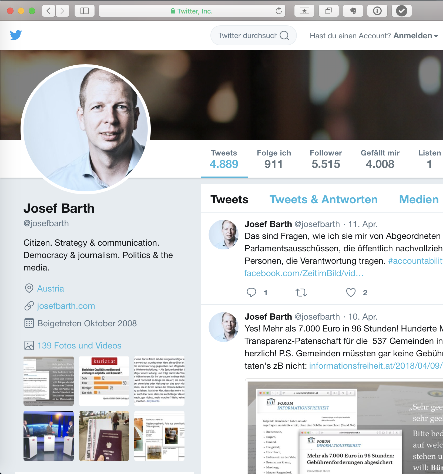Click the Twitter bird logo
This screenshot has width=443, height=474.
[16, 35]
